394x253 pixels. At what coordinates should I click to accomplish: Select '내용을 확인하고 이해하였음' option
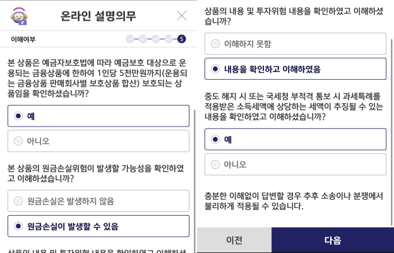[295, 69]
